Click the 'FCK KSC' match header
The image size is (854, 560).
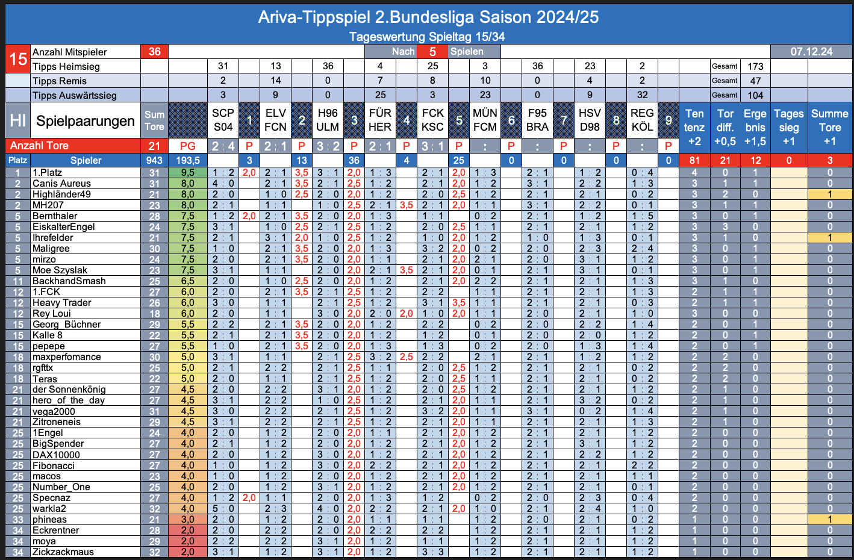pos(432,120)
